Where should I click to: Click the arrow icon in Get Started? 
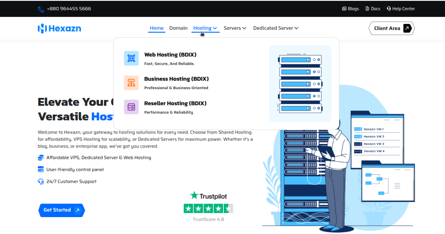(x=77, y=210)
